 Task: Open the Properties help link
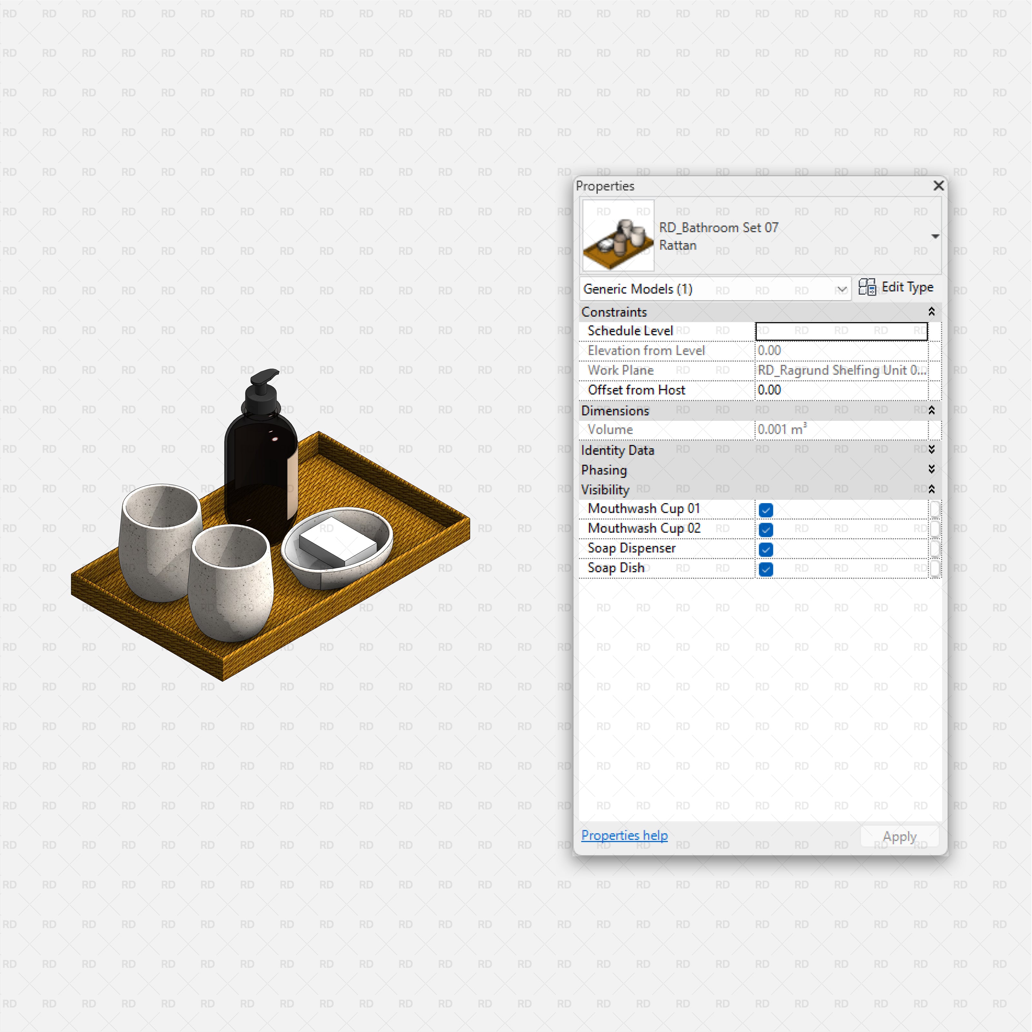624,835
